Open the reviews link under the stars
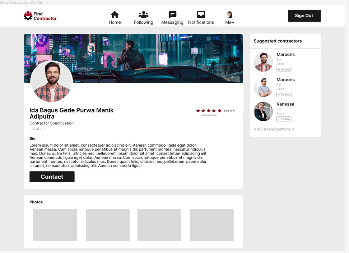349x253 pixels. [209, 115]
